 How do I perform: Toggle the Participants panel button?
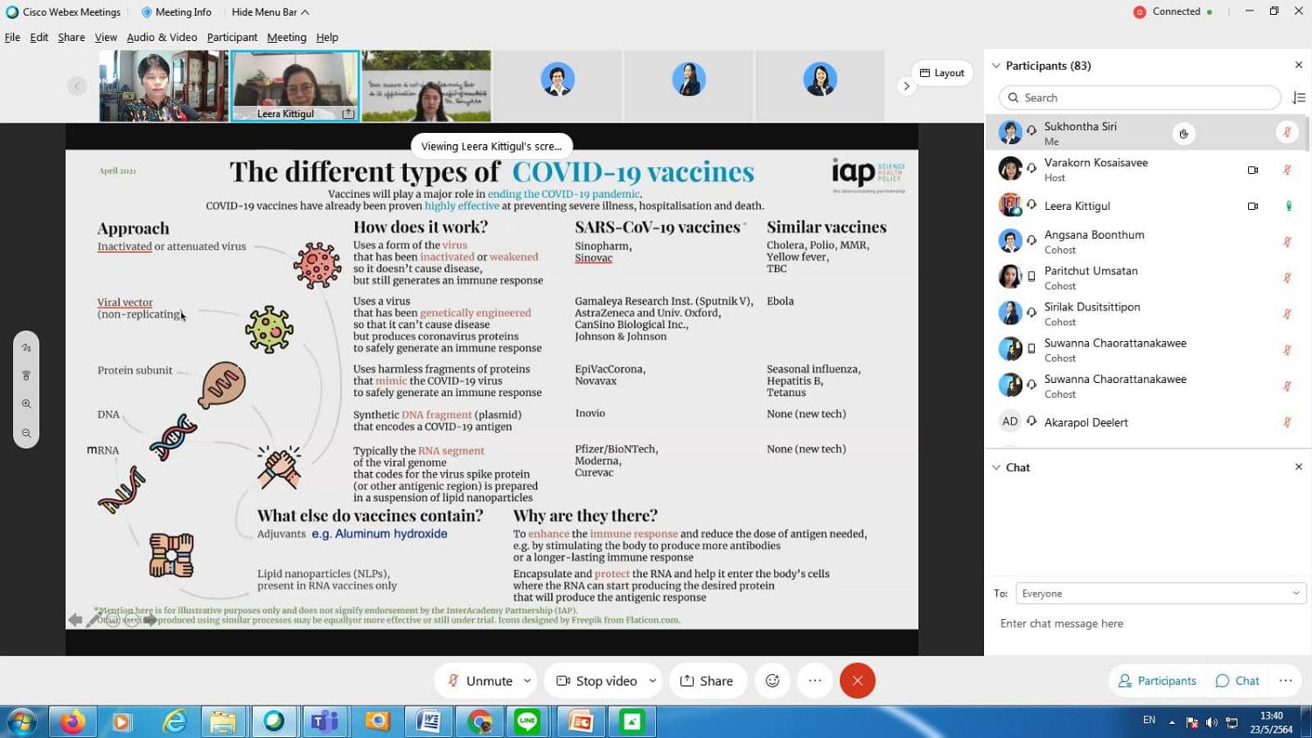[1157, 680]
